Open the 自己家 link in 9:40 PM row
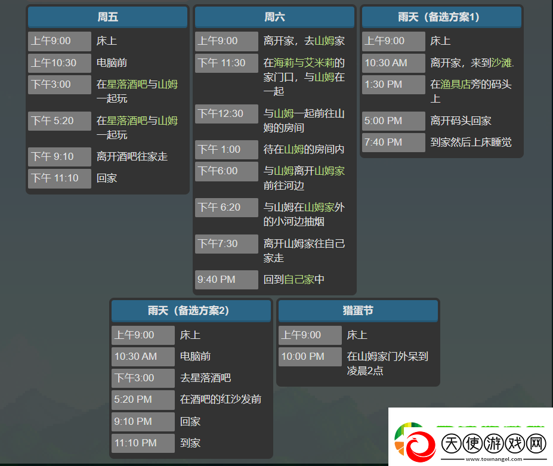 tap(299, 280)
